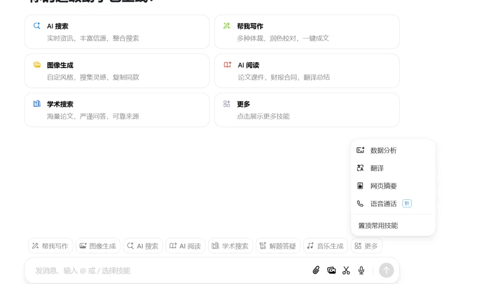This screenshot has height=284, width=490.
Task: Choose 数据分析 from the popup menu
Action: (x=383, y=150)
